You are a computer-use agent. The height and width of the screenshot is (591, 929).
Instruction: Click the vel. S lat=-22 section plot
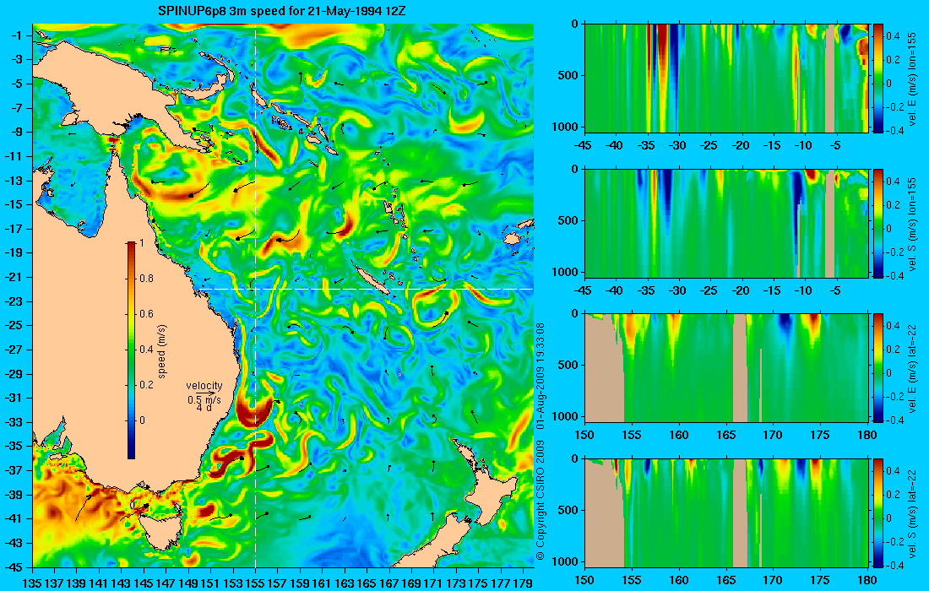tap(726, 512)
